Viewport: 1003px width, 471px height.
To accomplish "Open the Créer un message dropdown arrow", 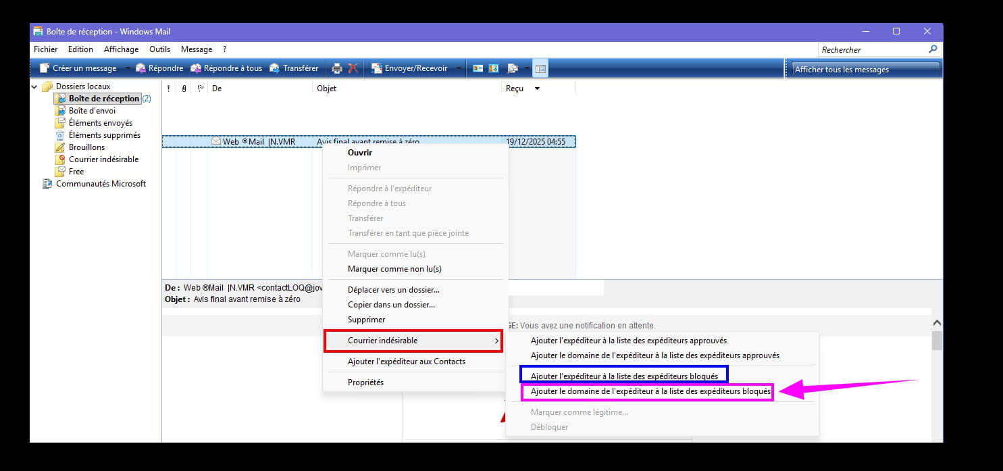I will click(x=127, y=68).
